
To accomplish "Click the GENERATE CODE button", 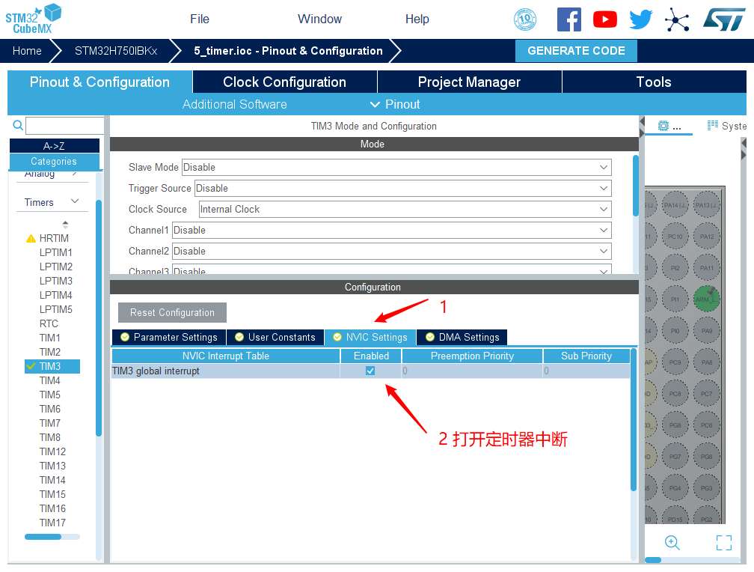I will pos(576,51).
